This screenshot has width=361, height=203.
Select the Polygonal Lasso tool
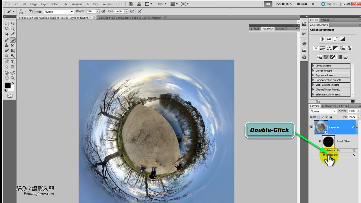click(x=7, y=29)
